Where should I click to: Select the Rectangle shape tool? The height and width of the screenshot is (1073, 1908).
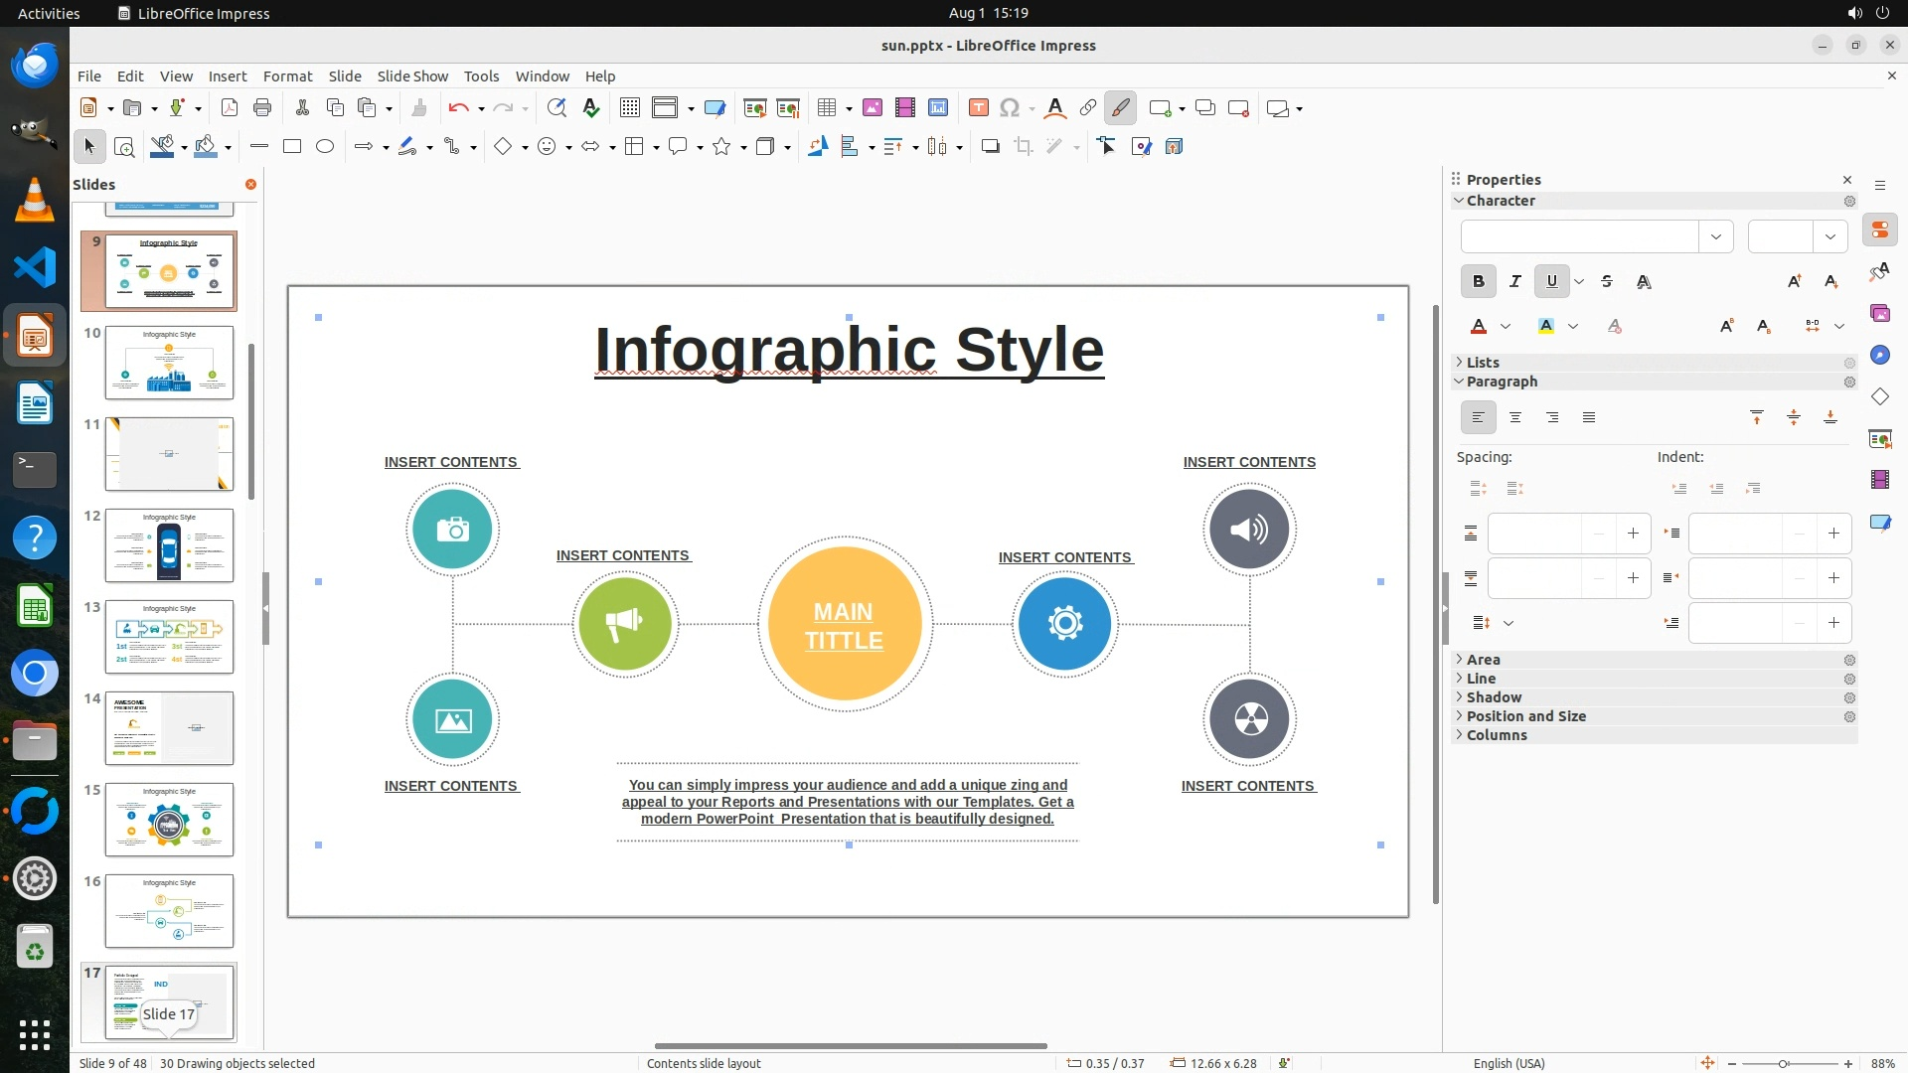(292, 147)
